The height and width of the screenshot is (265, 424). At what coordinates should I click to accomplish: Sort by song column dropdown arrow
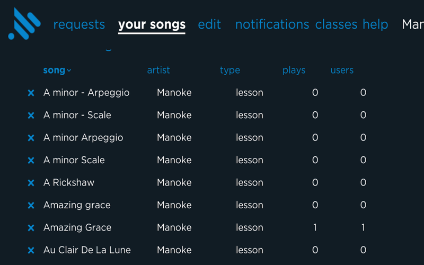[69, 70]
